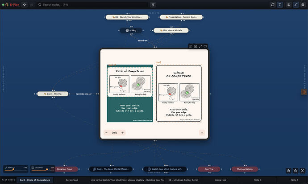Viewport: 308px width, 184px height.
Task: Click the globe icon on the fs.blog node
Action: (127, 30)
